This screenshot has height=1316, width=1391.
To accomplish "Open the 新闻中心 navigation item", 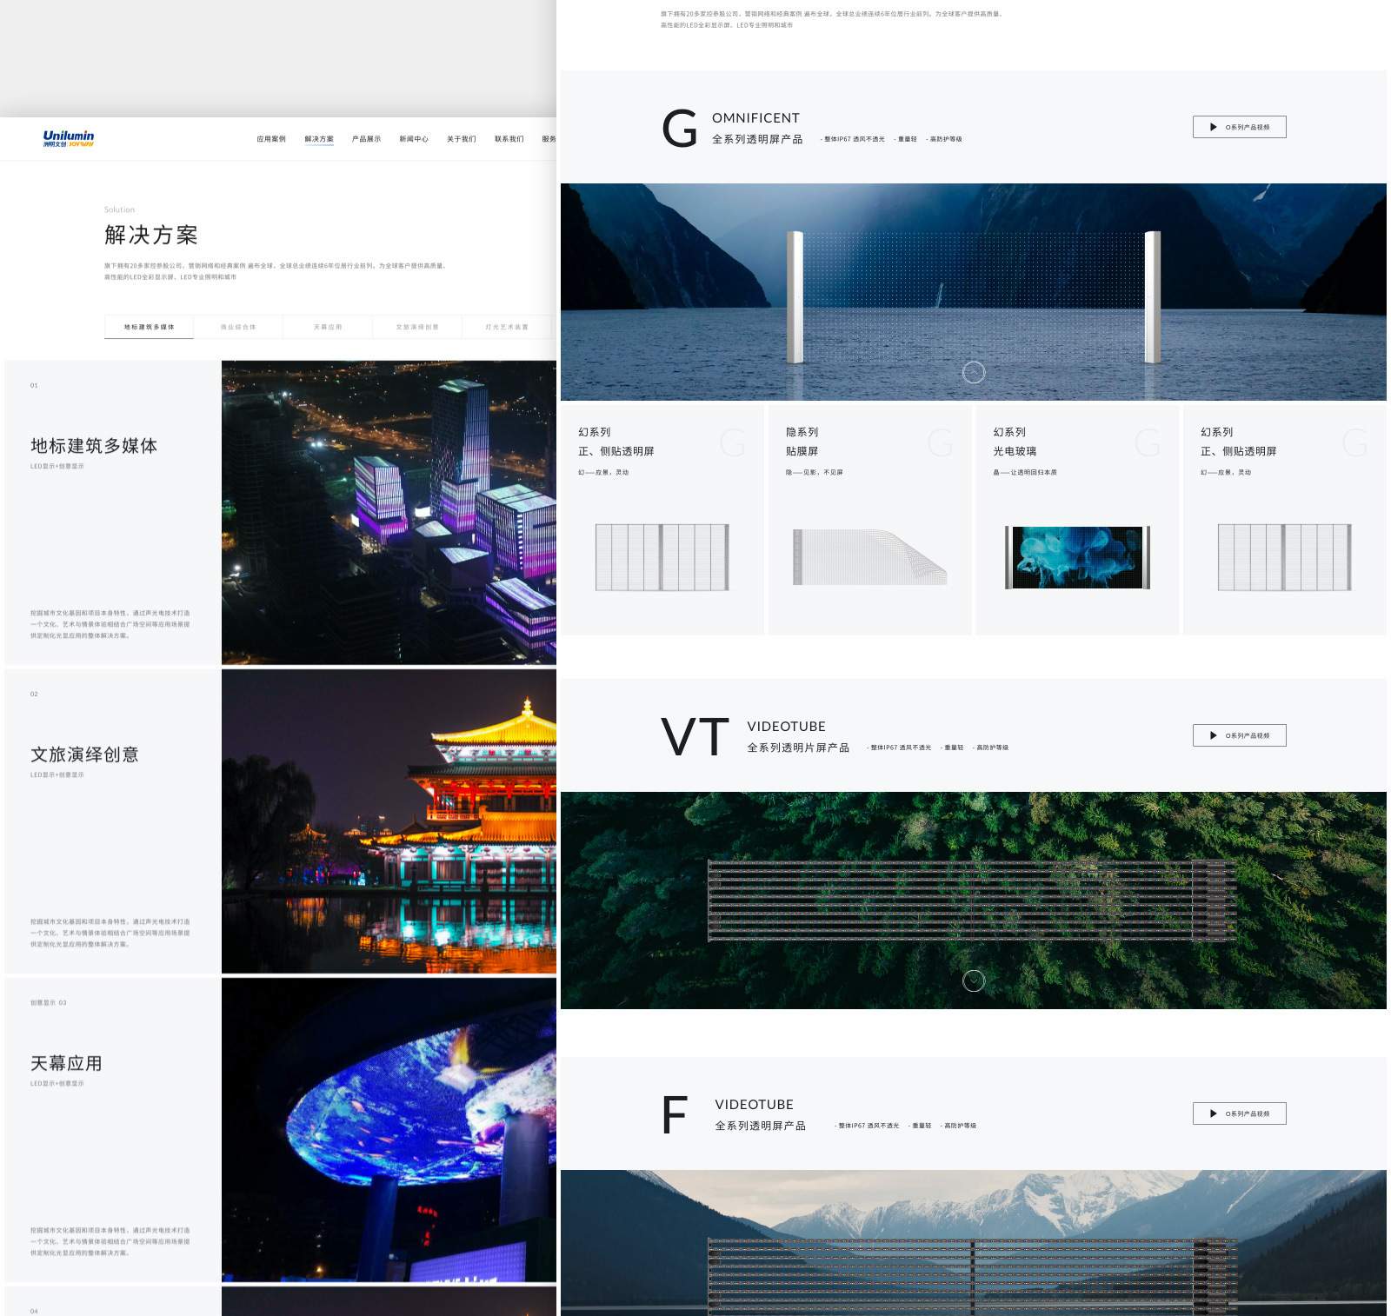I will 414,139.
